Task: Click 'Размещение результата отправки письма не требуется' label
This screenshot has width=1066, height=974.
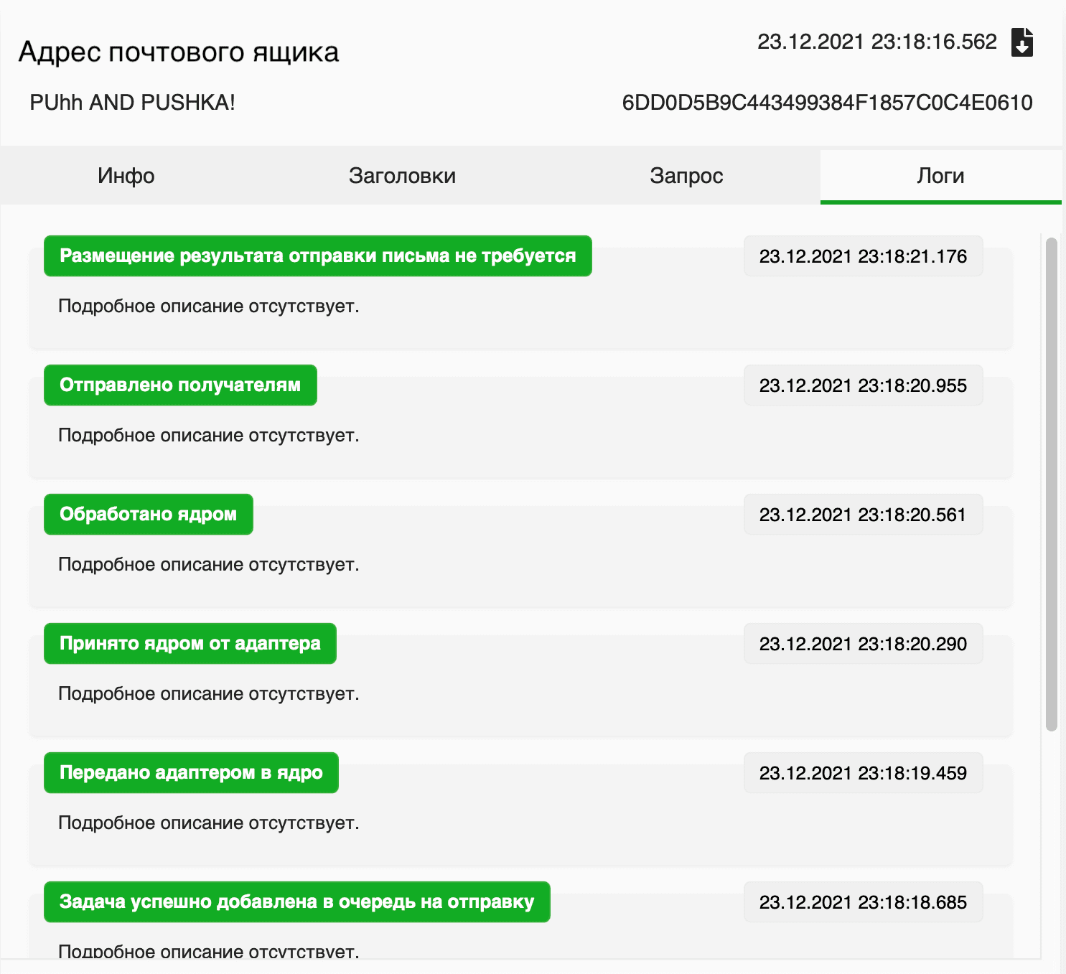Action: pos(317,256)
